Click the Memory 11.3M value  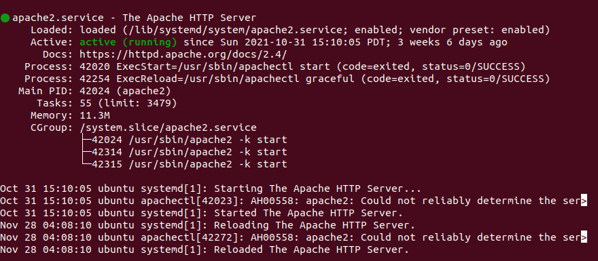(x=95, y=115)
